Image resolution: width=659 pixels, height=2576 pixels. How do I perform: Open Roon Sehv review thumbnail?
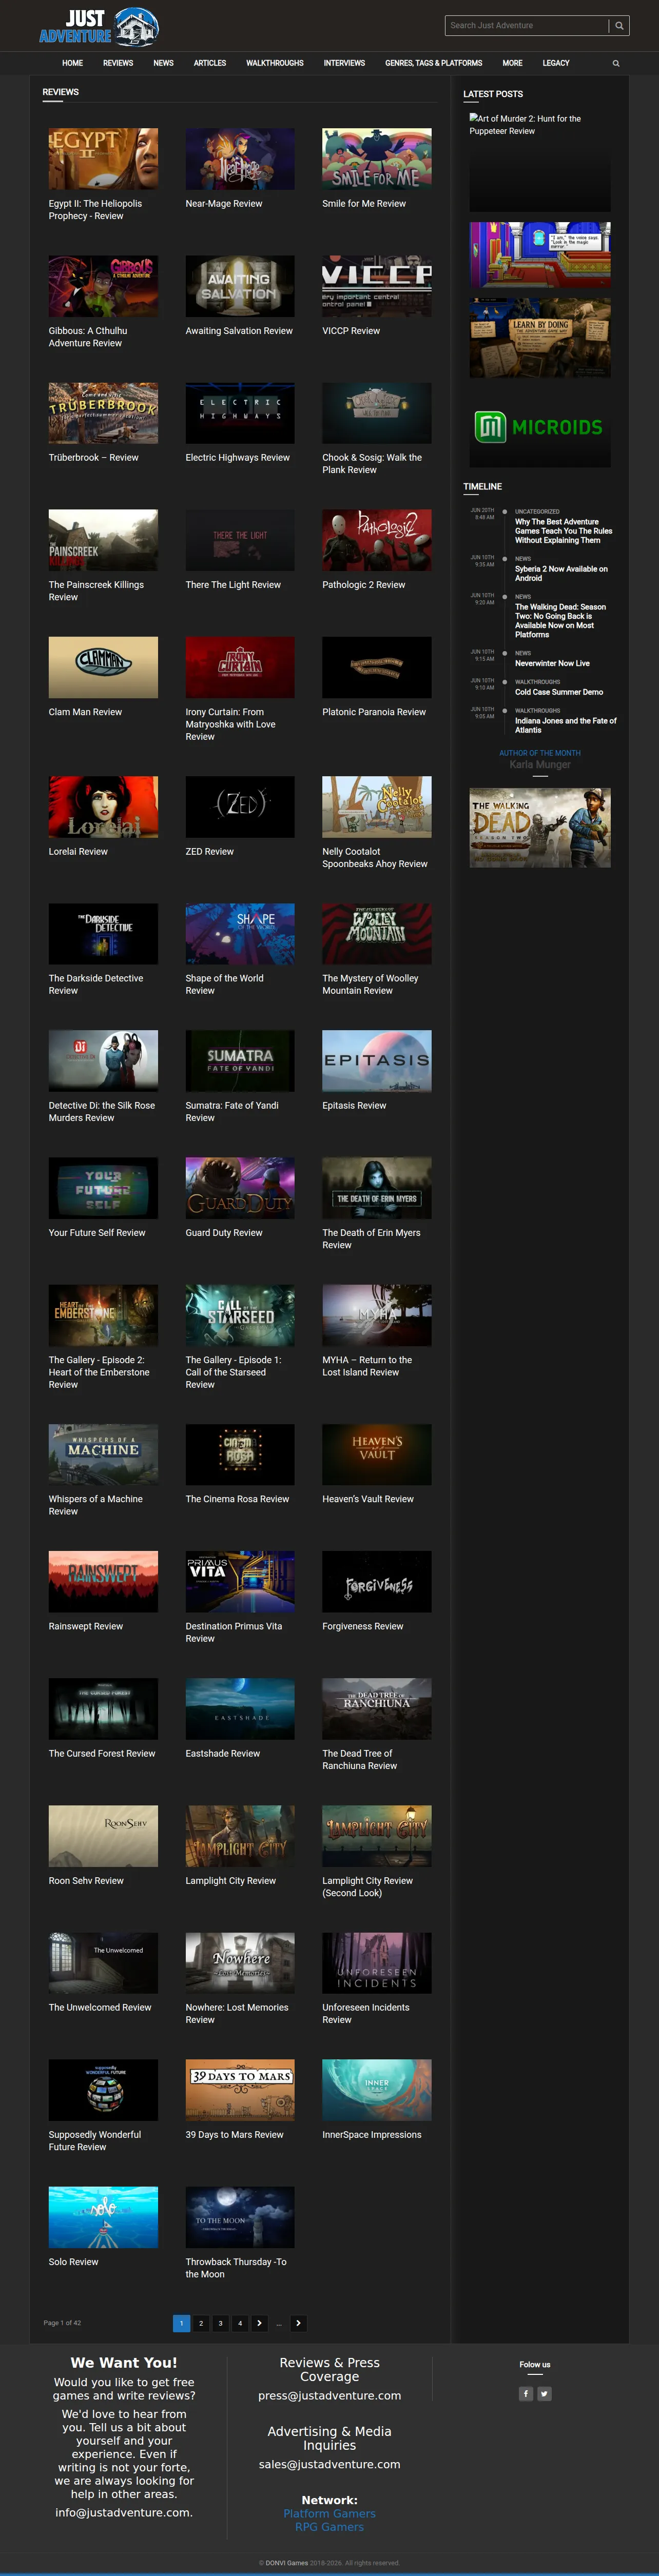pos(103,1836)
